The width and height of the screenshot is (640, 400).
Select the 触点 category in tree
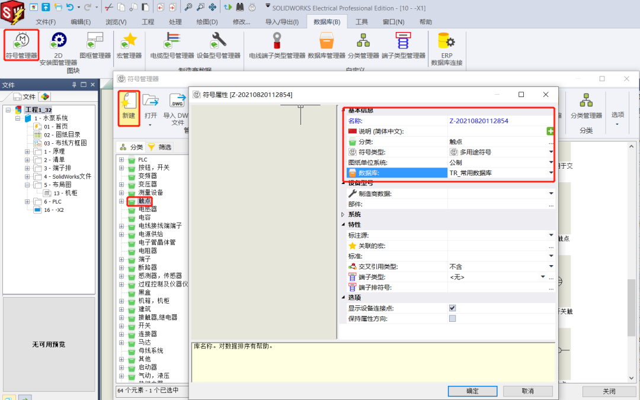point(145,201)
